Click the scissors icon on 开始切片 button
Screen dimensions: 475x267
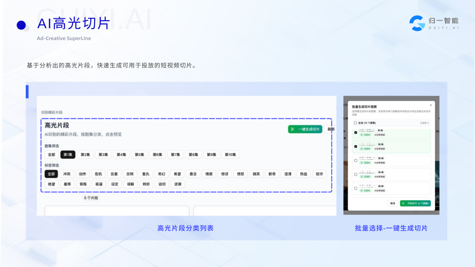(x=403, y=203)
